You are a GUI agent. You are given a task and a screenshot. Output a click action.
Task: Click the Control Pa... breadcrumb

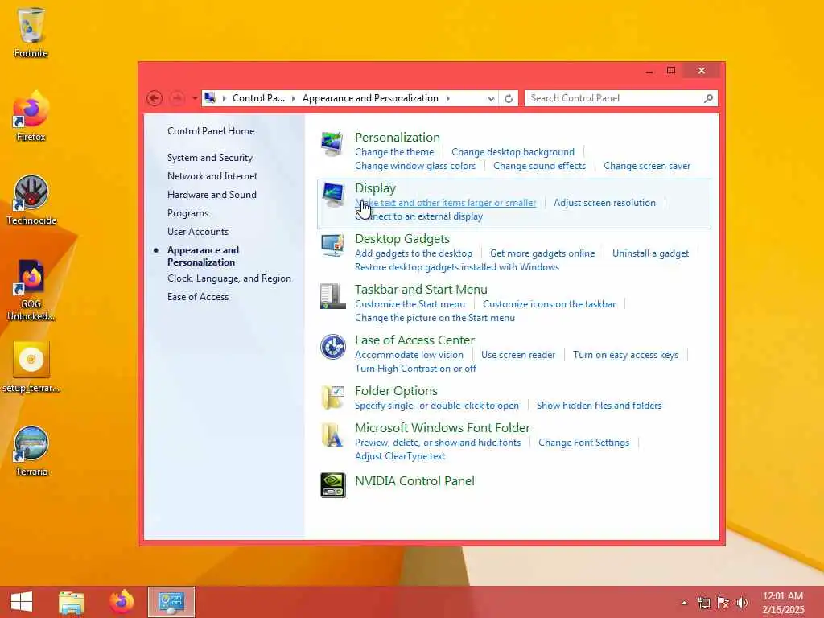(258, 98)
